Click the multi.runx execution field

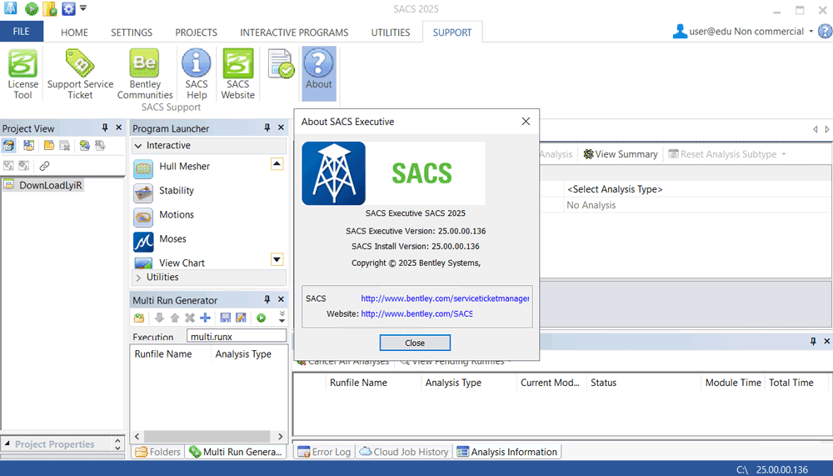[237, 336]
